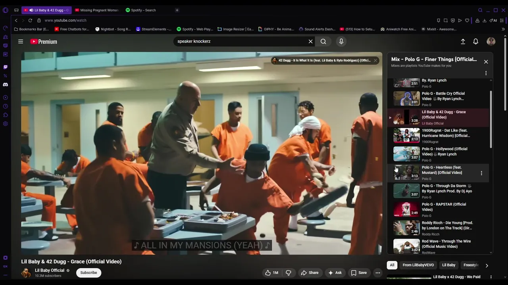This screenshot has width=508, height=285.
Task: Open the Ask AI button
Action: click(335, 273)
